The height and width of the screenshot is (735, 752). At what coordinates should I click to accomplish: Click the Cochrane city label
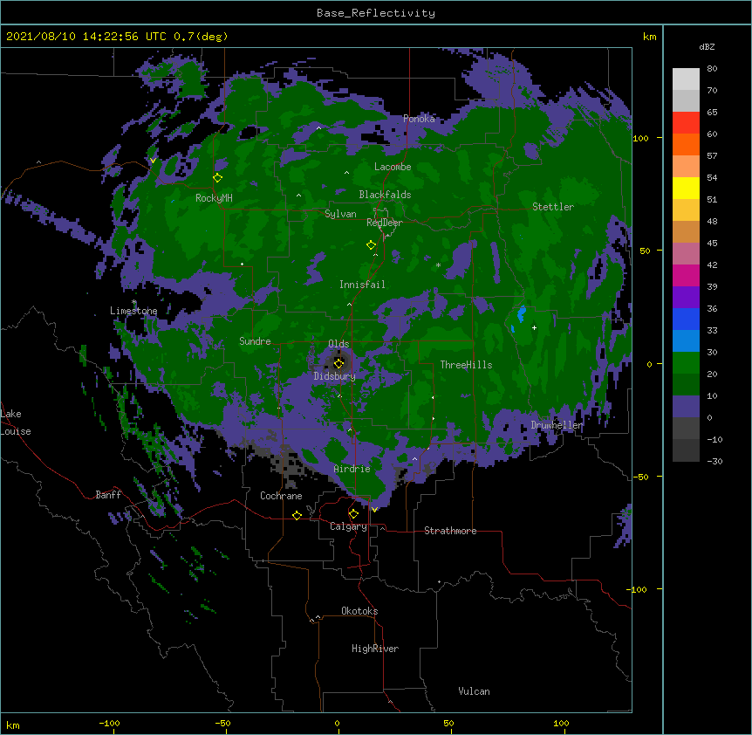[281, 496]
